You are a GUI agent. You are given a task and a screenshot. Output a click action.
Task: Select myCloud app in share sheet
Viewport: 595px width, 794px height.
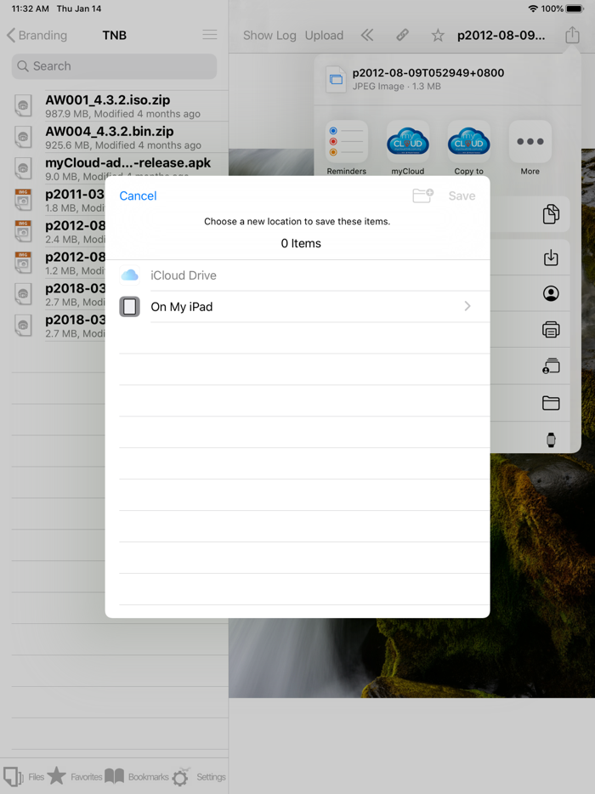tap(408, 143)
